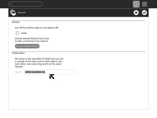Image resolution: width=157 pixels, height=118 pixels.
Task: Click the Network cloud icon
Action: pyautogui.click(x=13, y=13)
